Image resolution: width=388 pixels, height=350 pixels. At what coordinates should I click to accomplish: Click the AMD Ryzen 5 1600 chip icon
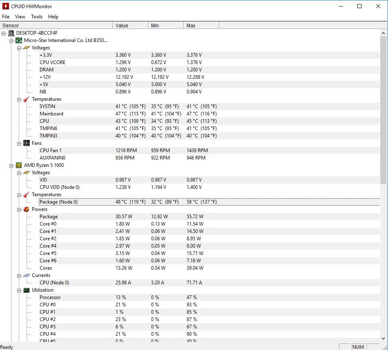[19, 165]
